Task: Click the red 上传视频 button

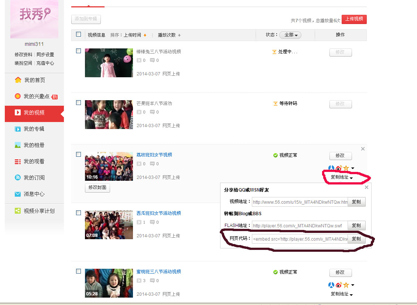Action: [354, 19]
